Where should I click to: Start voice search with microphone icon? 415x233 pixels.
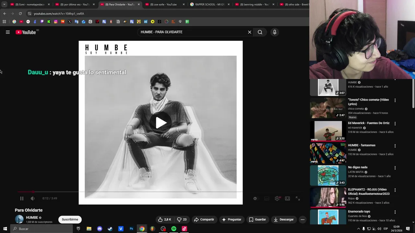(275, 32)
